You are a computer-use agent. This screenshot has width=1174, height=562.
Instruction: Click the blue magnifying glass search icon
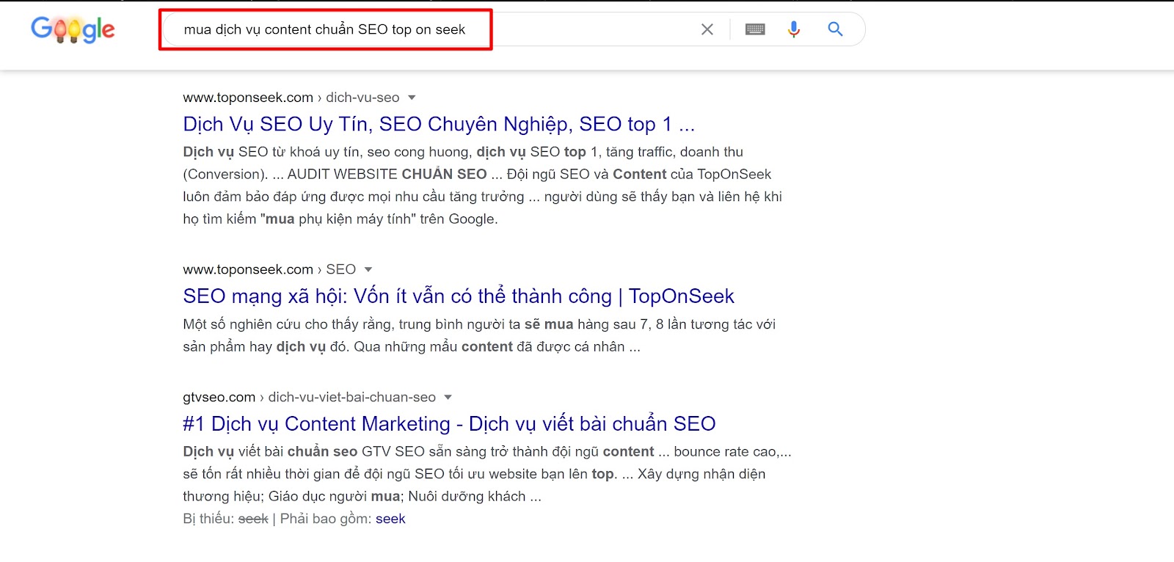(x=835, y=29)
